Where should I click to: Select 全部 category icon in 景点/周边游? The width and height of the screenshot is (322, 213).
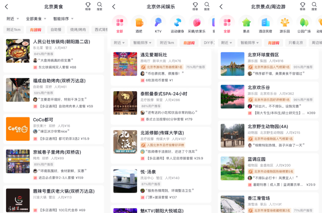tap(227, 23)
